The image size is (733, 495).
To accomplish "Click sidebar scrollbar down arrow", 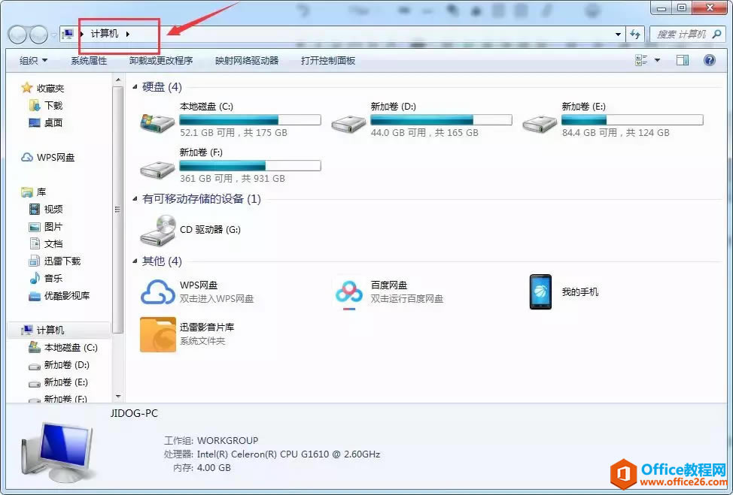I will pyautogui.click(x=118, y=397).
